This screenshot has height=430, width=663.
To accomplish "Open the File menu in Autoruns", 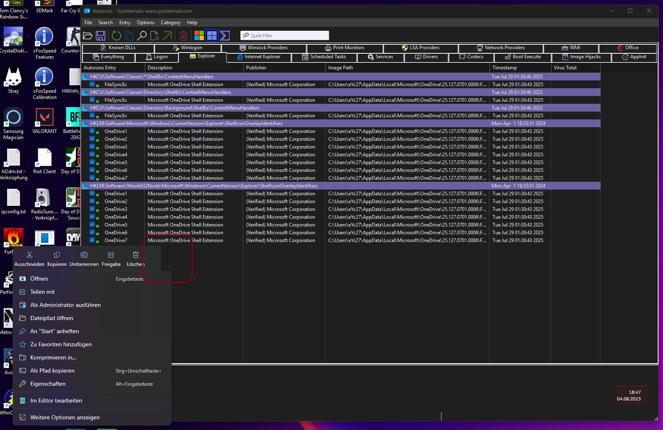I will [x=88, y=23].
